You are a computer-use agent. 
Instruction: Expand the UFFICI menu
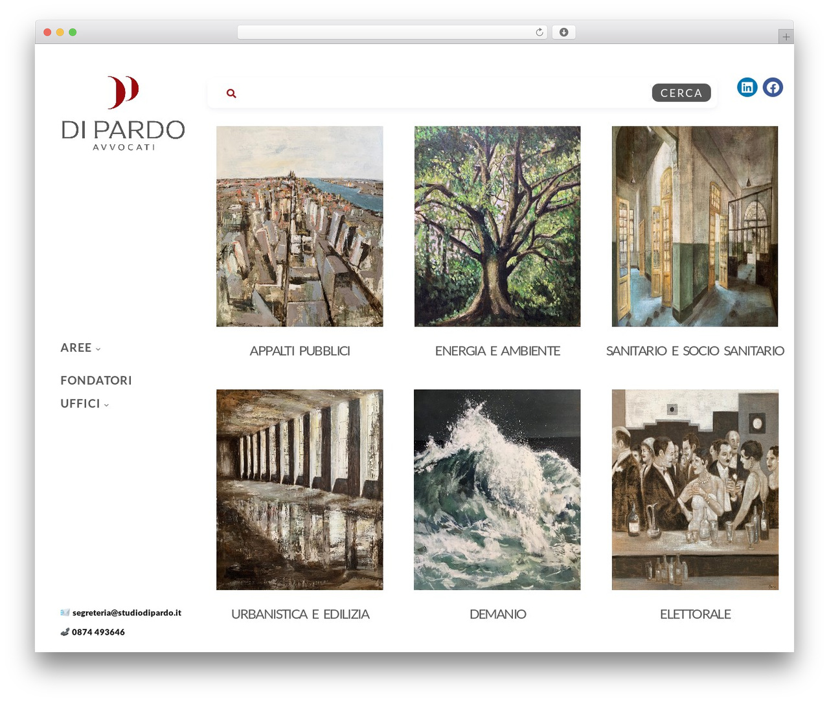(85, 403)
